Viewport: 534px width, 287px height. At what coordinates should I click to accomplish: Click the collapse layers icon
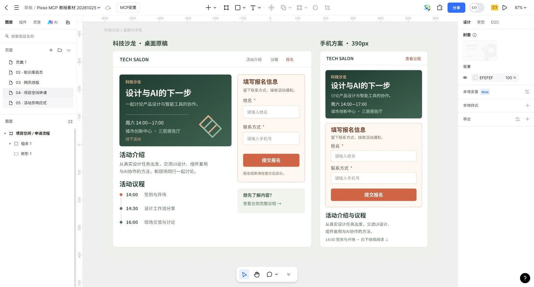(71, 121)
